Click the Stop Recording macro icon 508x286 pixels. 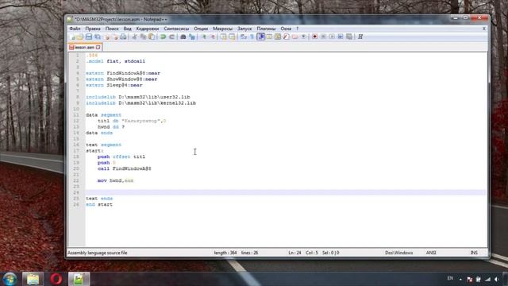[323, 37]
